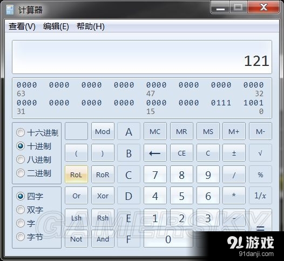This screenshot has height=261, width=284.
Task: Click the hex digit C key
Action: point(129,175)
